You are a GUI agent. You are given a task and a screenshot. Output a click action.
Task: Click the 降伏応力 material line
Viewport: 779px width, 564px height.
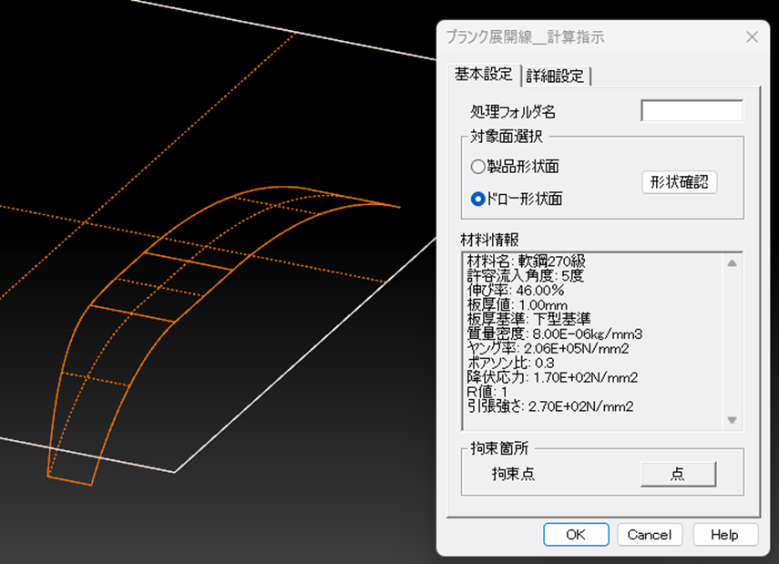pyautogui.click(x=551, y=377)
